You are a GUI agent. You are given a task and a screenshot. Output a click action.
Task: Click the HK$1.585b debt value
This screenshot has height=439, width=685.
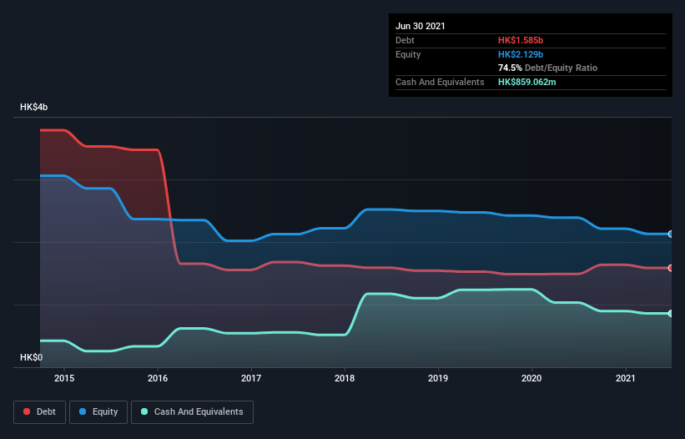pos(521,40)
